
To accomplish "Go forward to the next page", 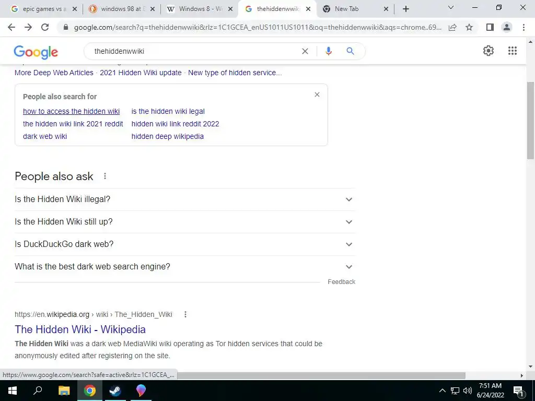I will click(28, 27).
